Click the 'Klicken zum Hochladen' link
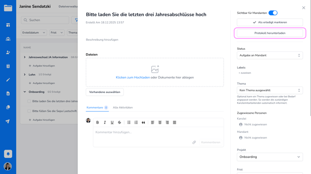Viewport: 311px width, 174px height. click(x=133, y=77)
